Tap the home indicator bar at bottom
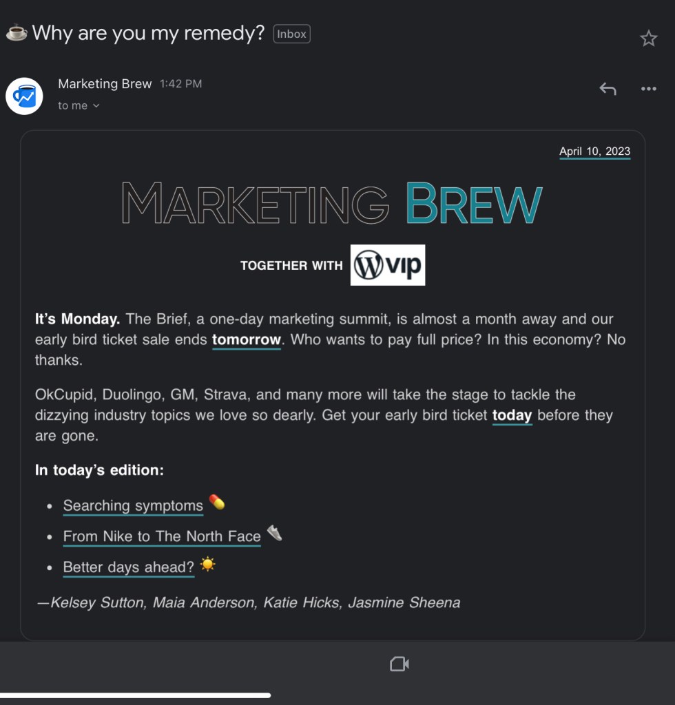 (x=135, y=695)
